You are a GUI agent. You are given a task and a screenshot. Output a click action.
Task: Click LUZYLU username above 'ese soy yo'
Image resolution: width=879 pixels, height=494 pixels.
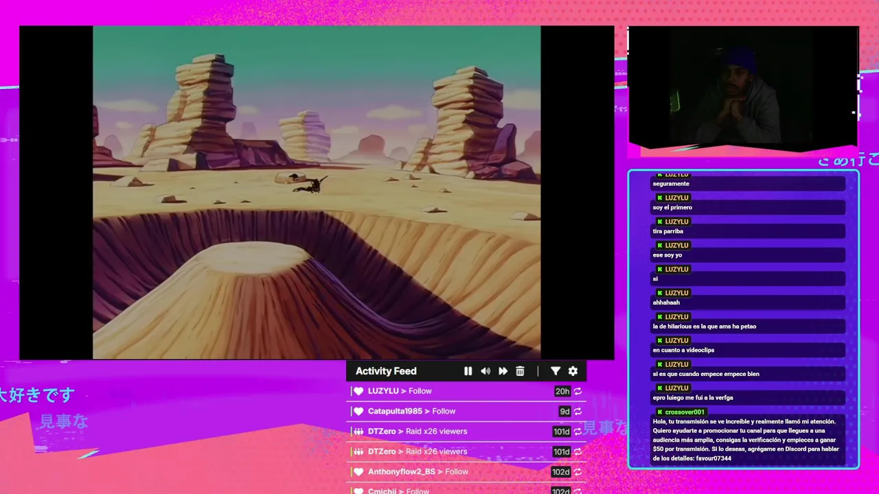pos(676,246)
